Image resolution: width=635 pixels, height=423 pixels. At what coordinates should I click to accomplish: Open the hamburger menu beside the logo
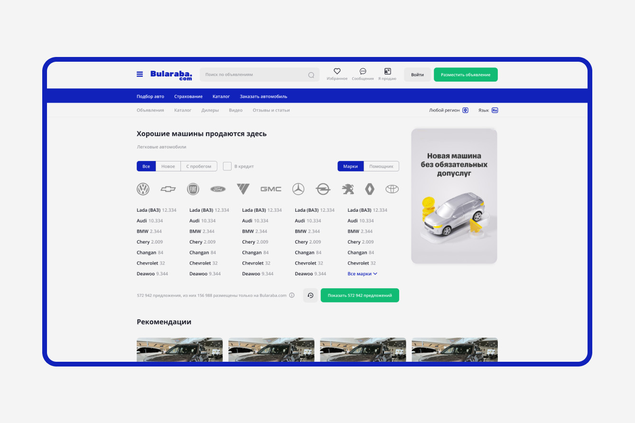coord(140,74)
